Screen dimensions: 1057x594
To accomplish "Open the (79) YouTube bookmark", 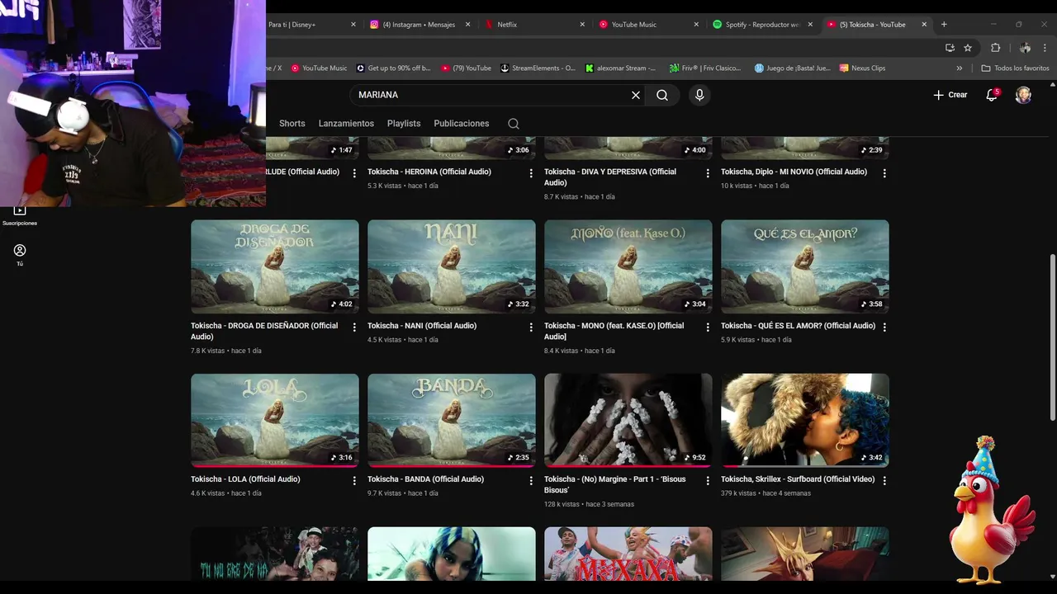I will pyautogui.click(x=467, y=68).
